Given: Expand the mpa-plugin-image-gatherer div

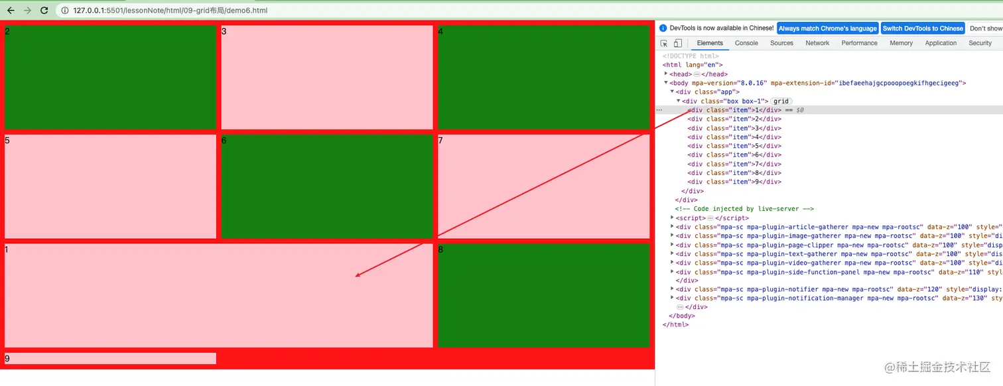Looking at the screenshot, I should tap(673, 235).
